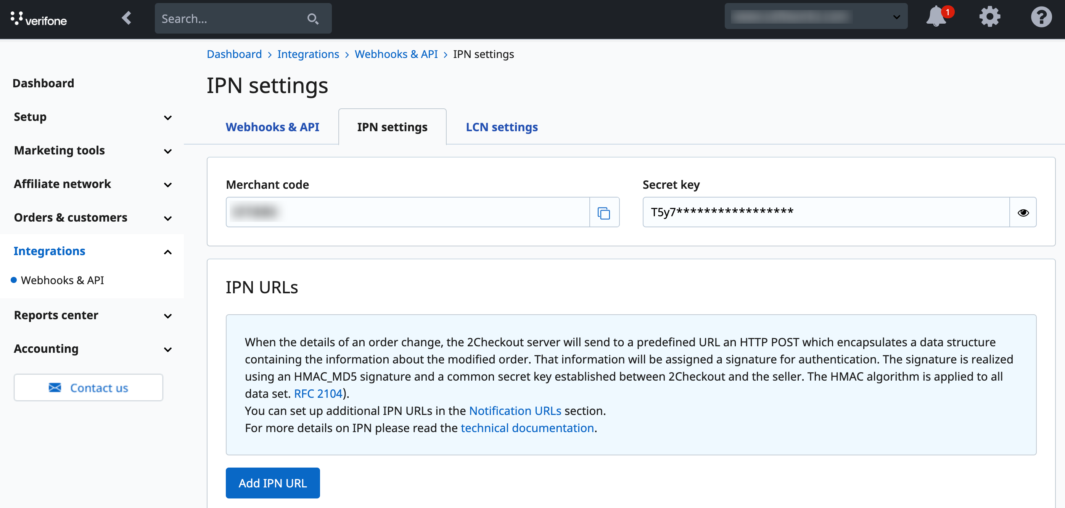Open the technical documentation link
This screenshot has height=508, width=1065.
(527, 428)
